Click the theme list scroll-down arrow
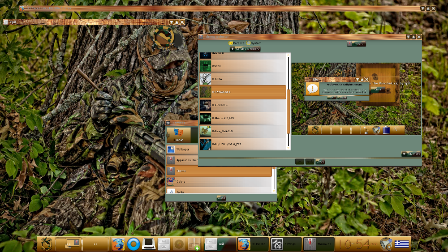448x252 pixels. coord(288,148)
